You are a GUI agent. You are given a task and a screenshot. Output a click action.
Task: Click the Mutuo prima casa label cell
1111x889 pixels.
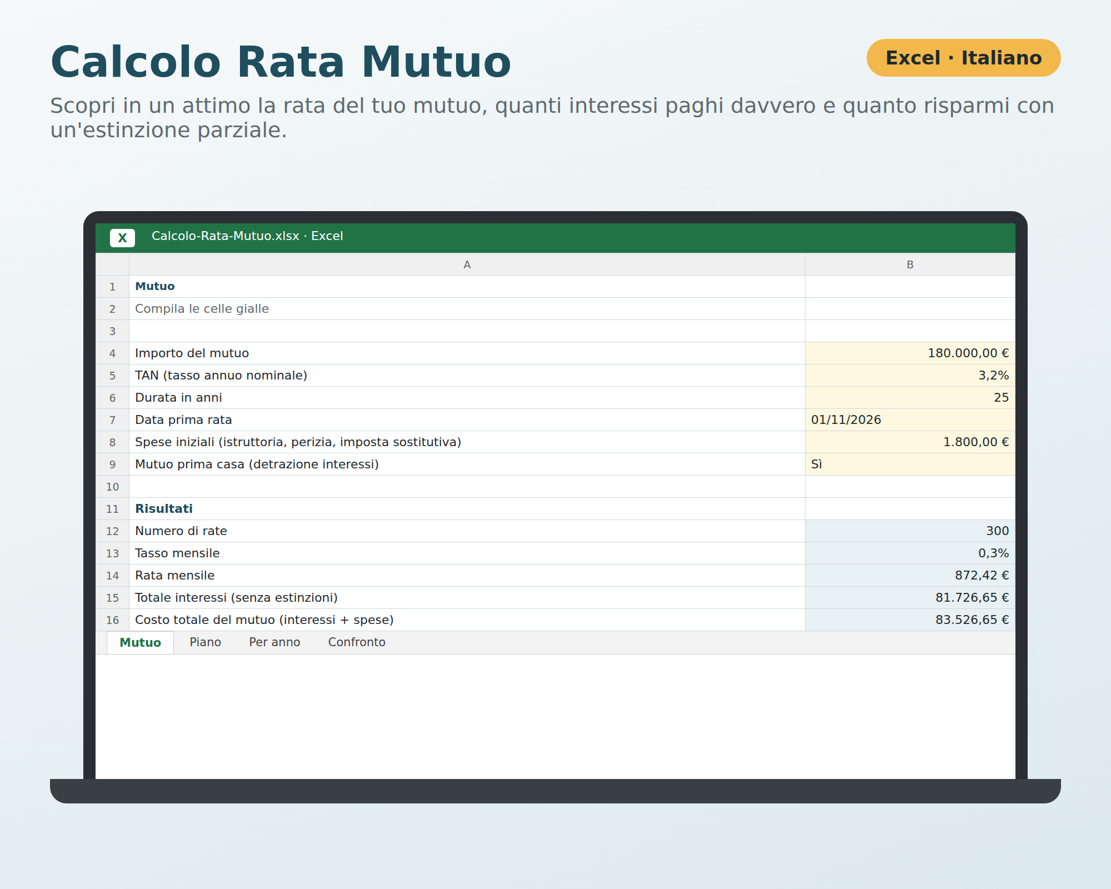(x=467, y=465)
